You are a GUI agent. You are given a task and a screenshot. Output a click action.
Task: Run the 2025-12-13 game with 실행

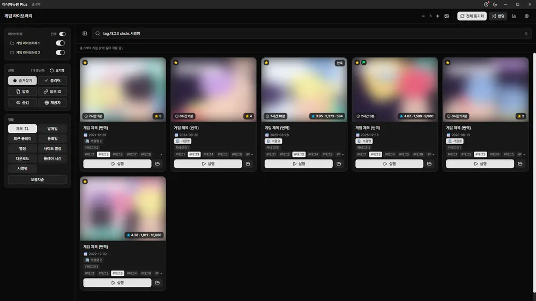389,164
